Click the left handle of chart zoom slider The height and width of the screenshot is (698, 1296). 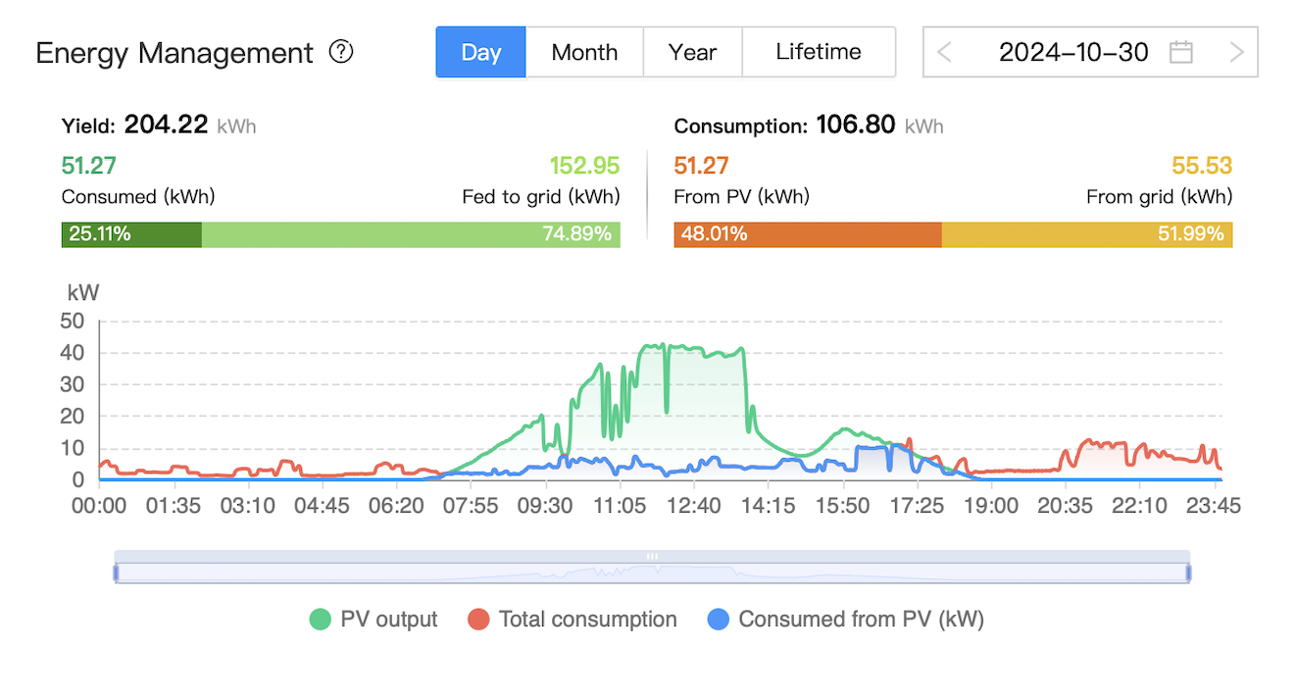(116, 573)
